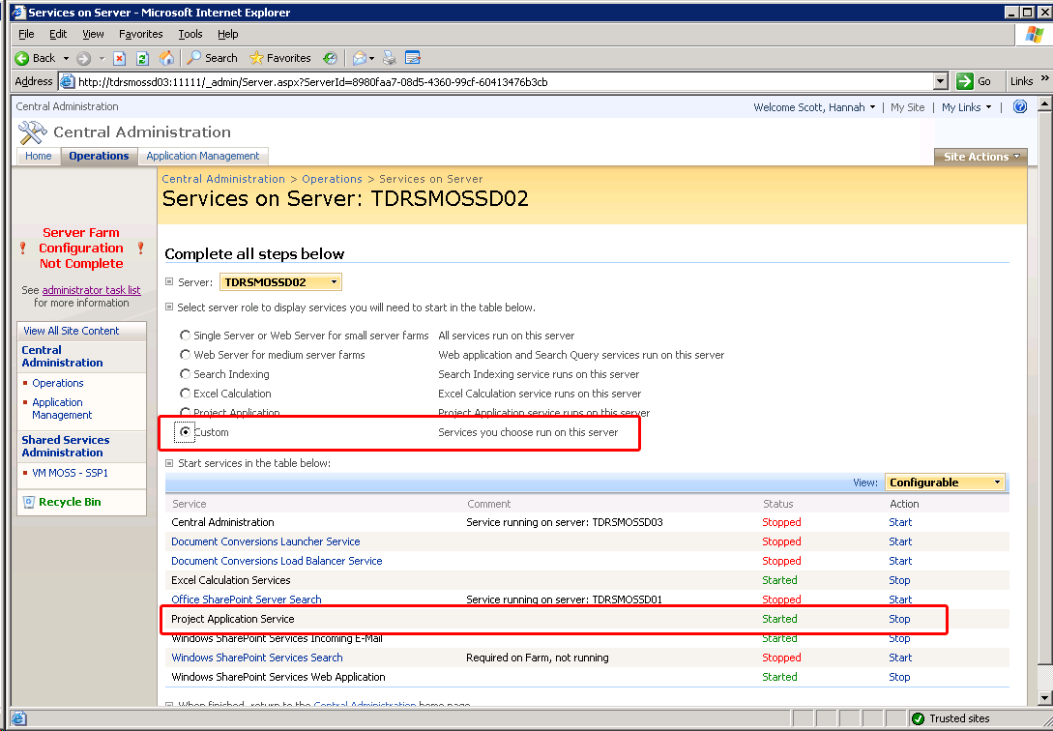
Task: Open the address bar history dropdown arrow
Action: (x=941, y=82)
